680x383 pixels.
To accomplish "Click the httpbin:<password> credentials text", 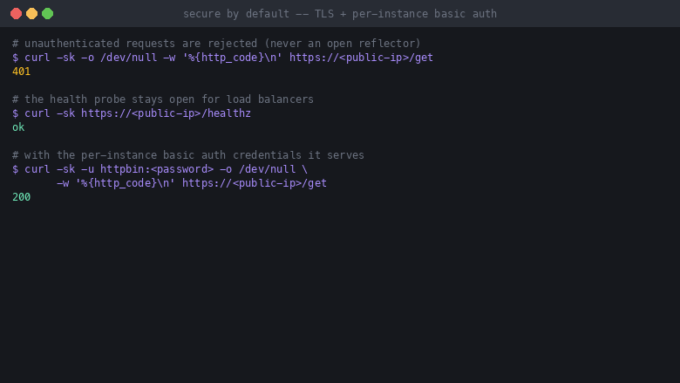I will (x=157, y=169).
